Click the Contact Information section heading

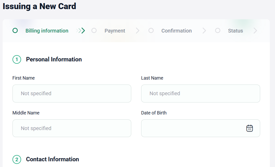(52, 159)
